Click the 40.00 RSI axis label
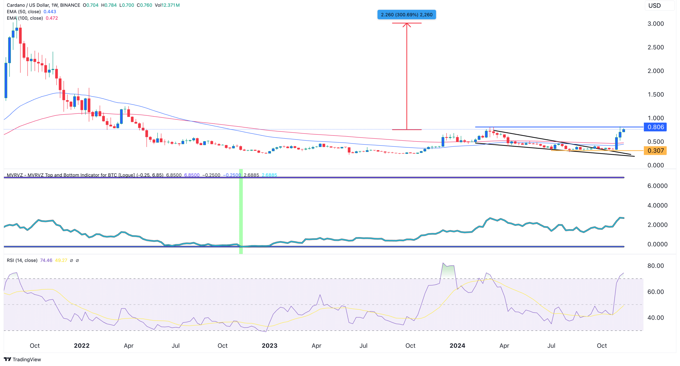The image size is (680, 366). [655, 318]
